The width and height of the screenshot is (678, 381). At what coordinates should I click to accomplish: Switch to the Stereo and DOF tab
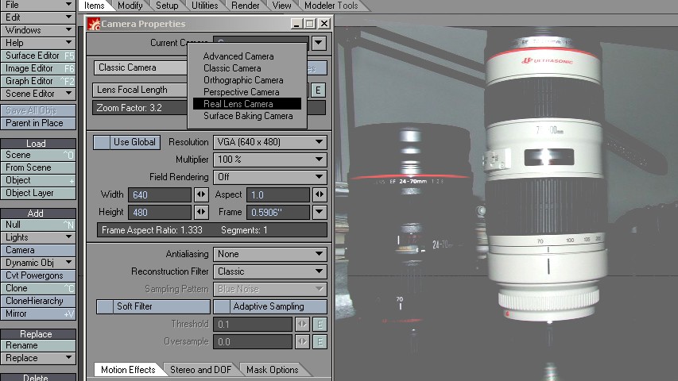tap(202, 370)
